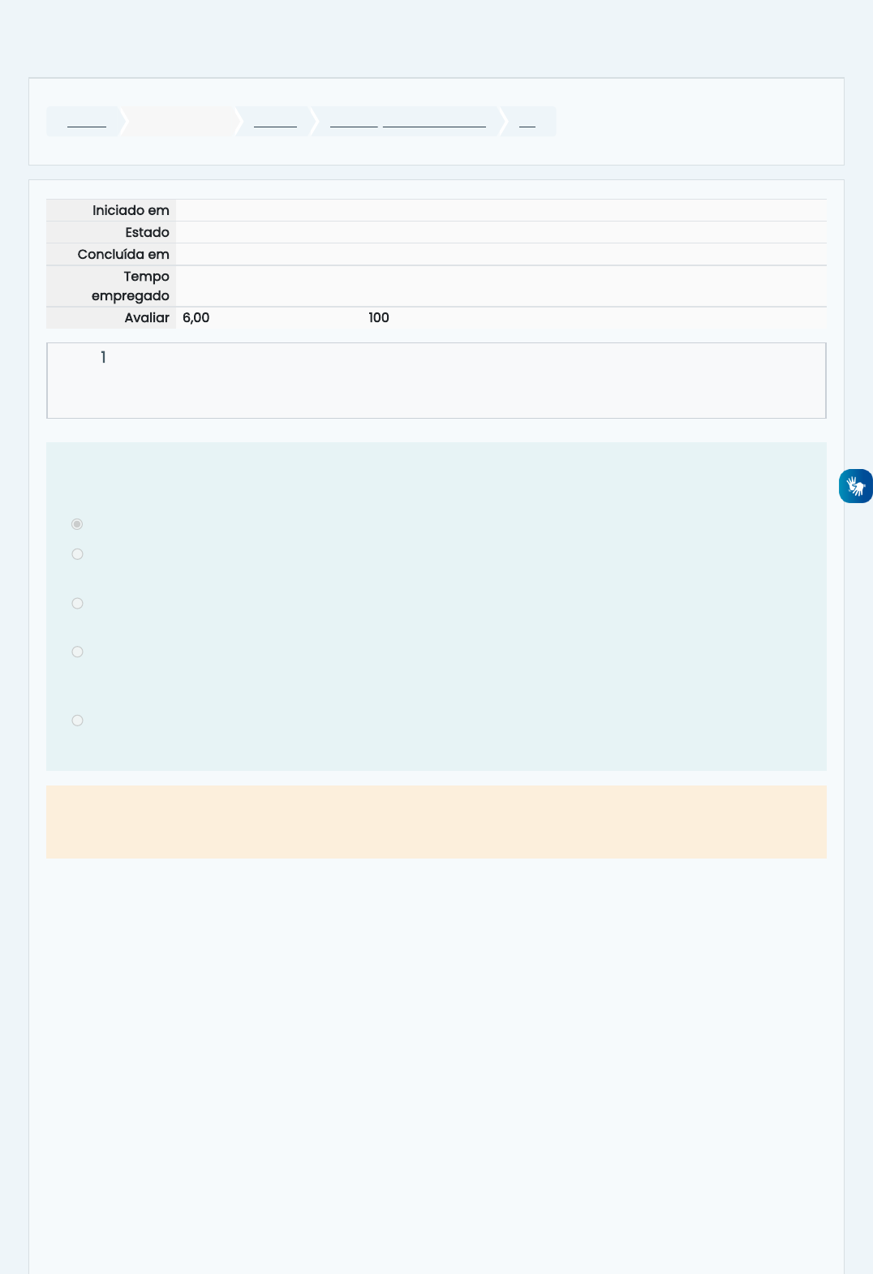Open the fourth breadcrumb link with two underlines
This screenshot has width=873, height=1274.
(x=407, y=122)
